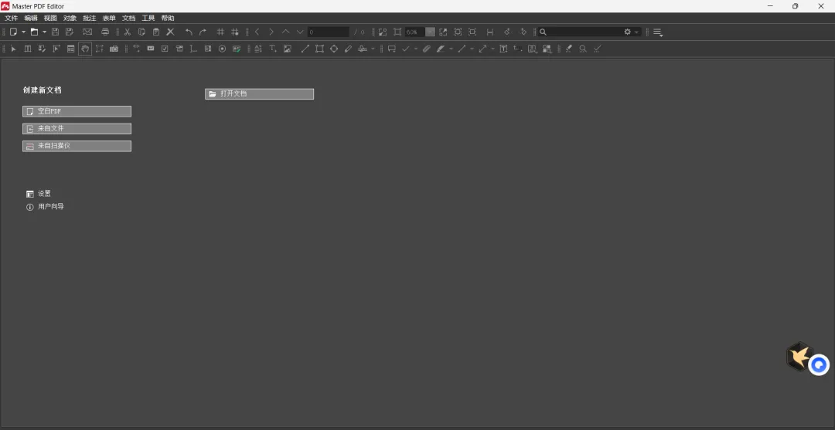Open the 文档 menu

[128, 18]
